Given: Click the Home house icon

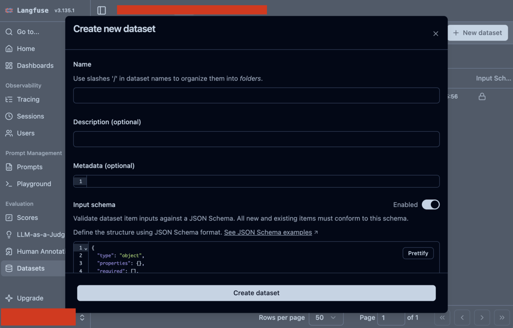Looking at the screenshot, I should (9, 49).
